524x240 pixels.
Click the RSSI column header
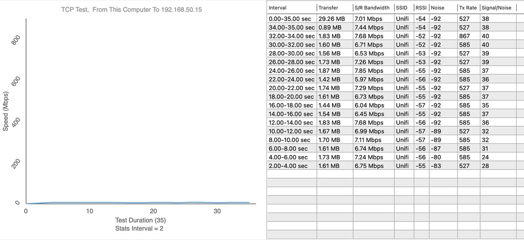(x=421, y=8)
